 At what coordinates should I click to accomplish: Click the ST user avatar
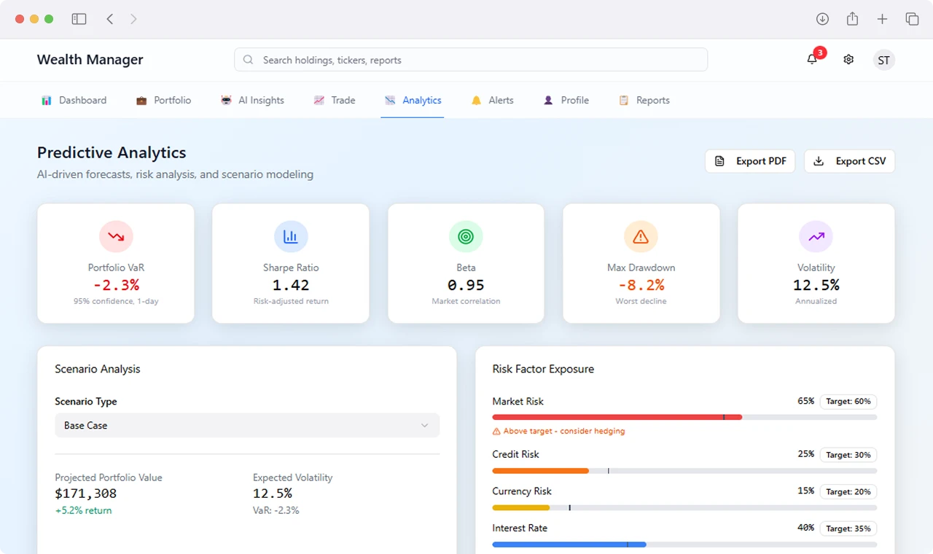point(884,60)
